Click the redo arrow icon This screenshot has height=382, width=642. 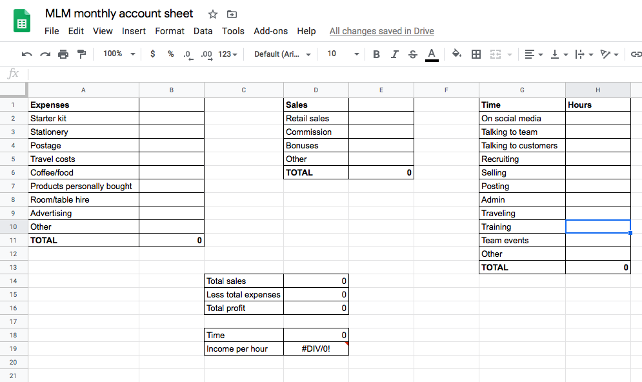[45, 54]
